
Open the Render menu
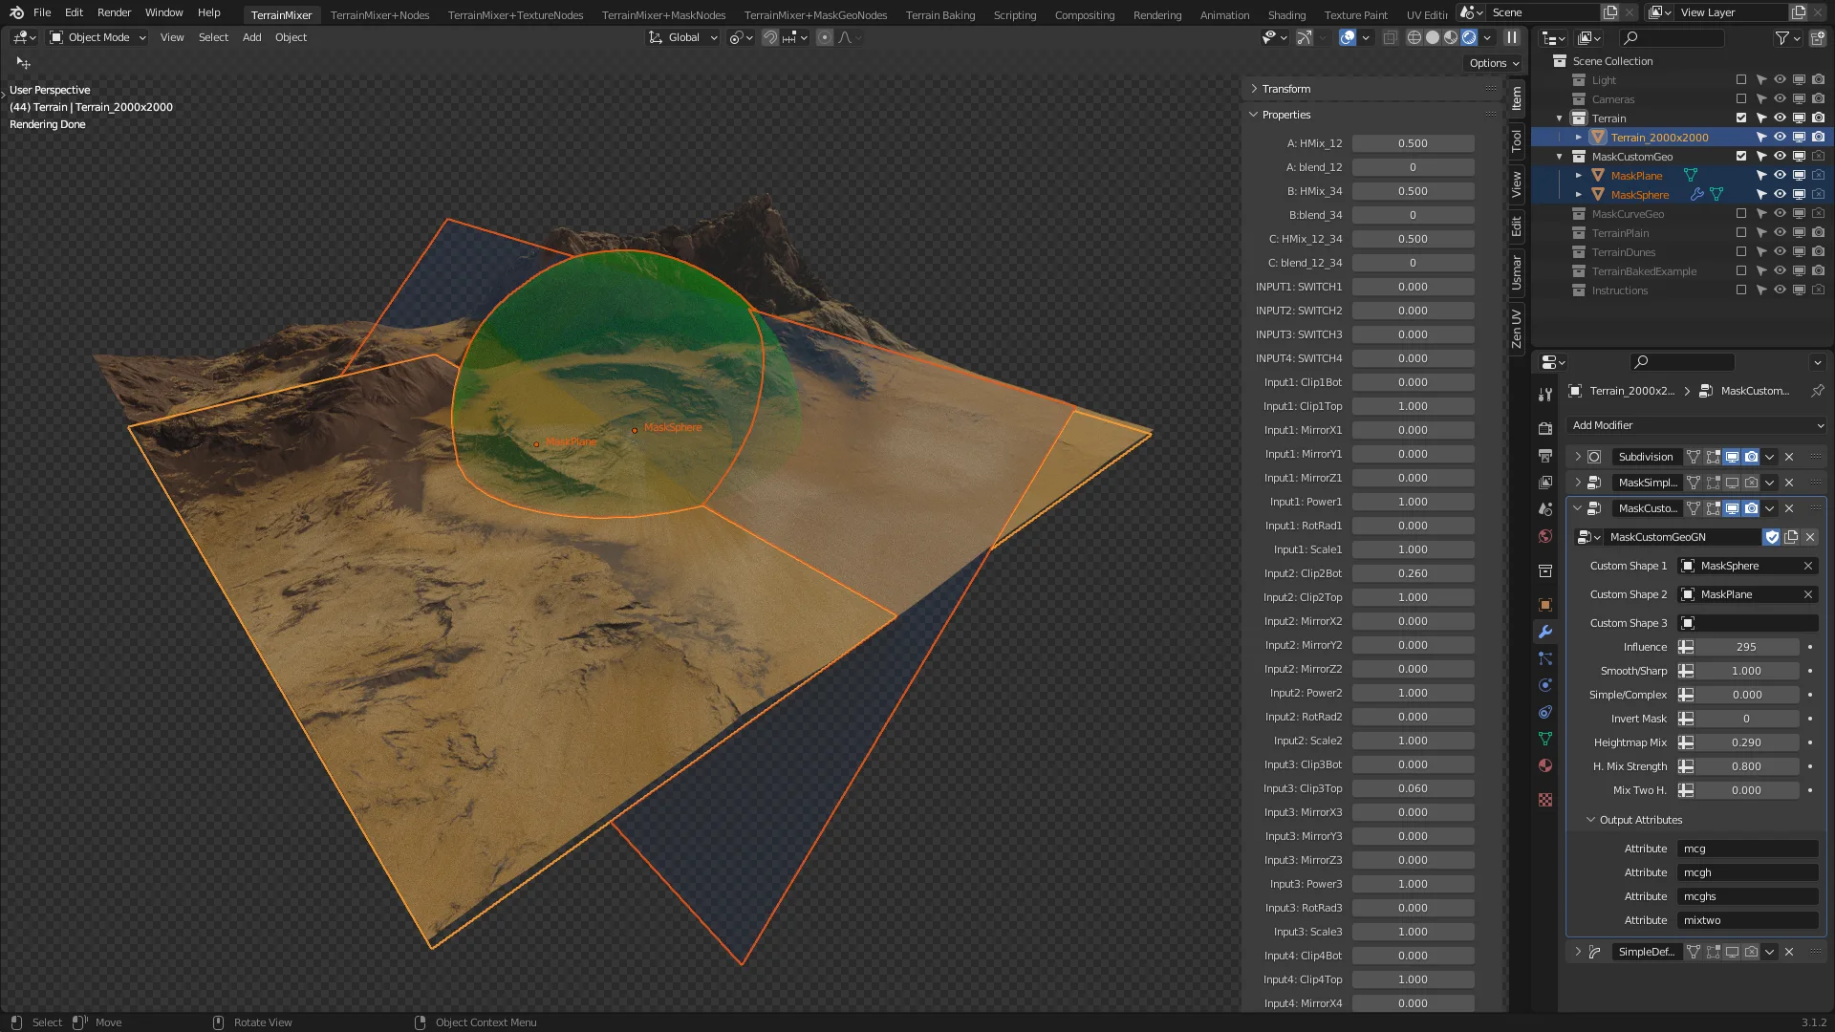(x=114, y=12)
